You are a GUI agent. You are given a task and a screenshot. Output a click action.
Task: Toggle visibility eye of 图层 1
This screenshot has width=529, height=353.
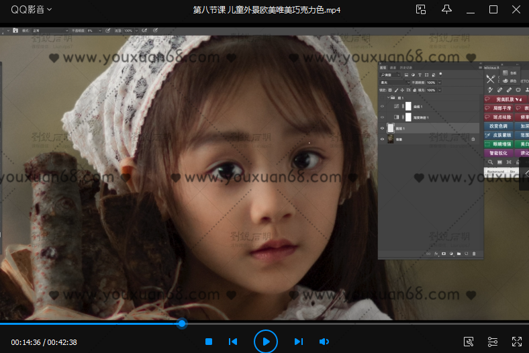coord(382,128)
